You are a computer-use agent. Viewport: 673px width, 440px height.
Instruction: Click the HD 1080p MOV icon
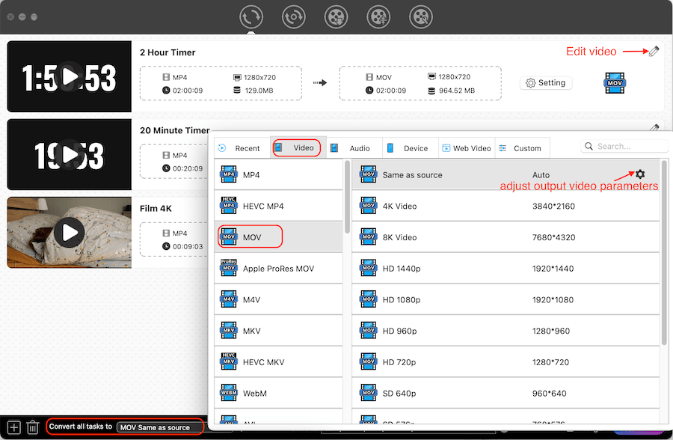[x=368, y=299]
